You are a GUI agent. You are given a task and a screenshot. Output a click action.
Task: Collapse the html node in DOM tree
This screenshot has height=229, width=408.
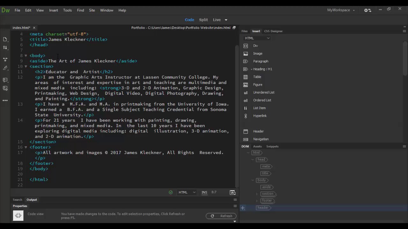click(x=248, y=153)
